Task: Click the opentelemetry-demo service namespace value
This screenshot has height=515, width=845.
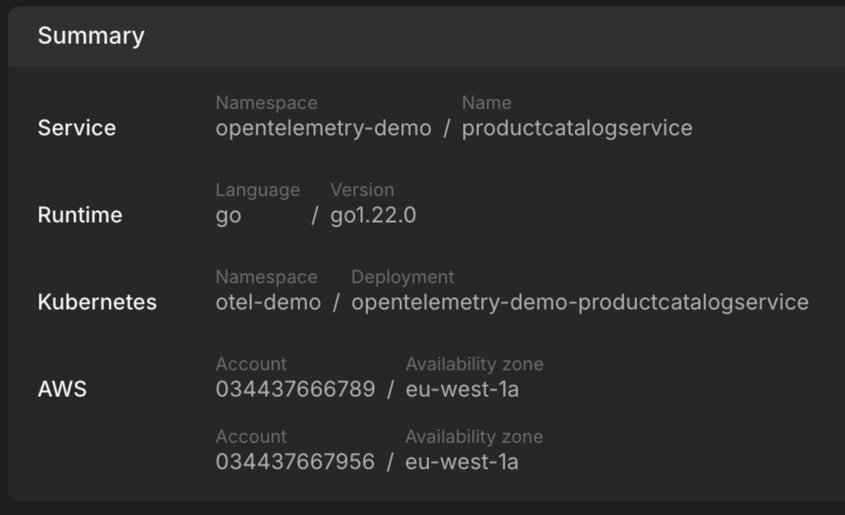Action: [323, 128]
